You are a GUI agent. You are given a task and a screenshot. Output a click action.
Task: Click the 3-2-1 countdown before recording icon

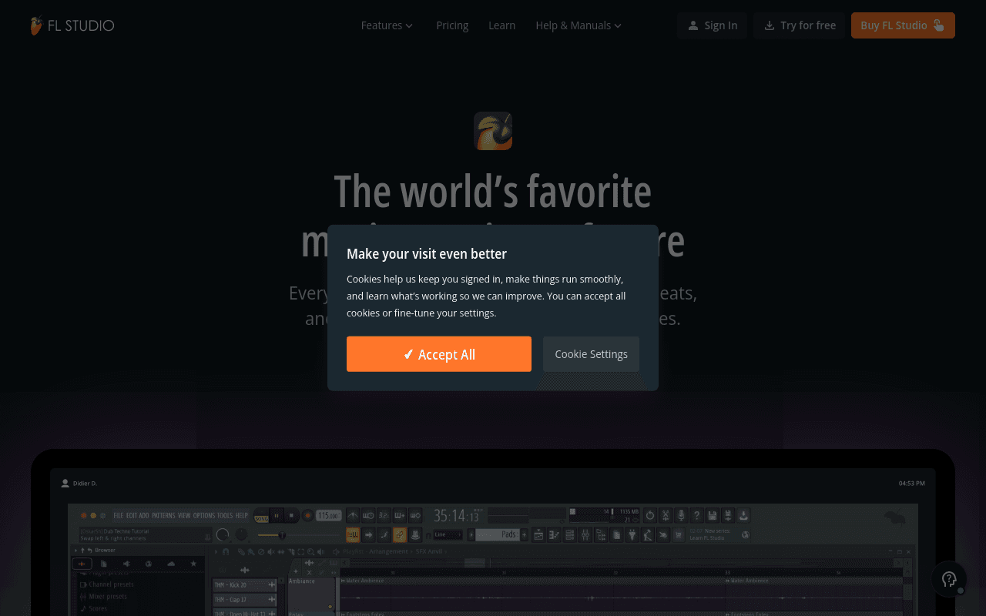pos(384,515)
